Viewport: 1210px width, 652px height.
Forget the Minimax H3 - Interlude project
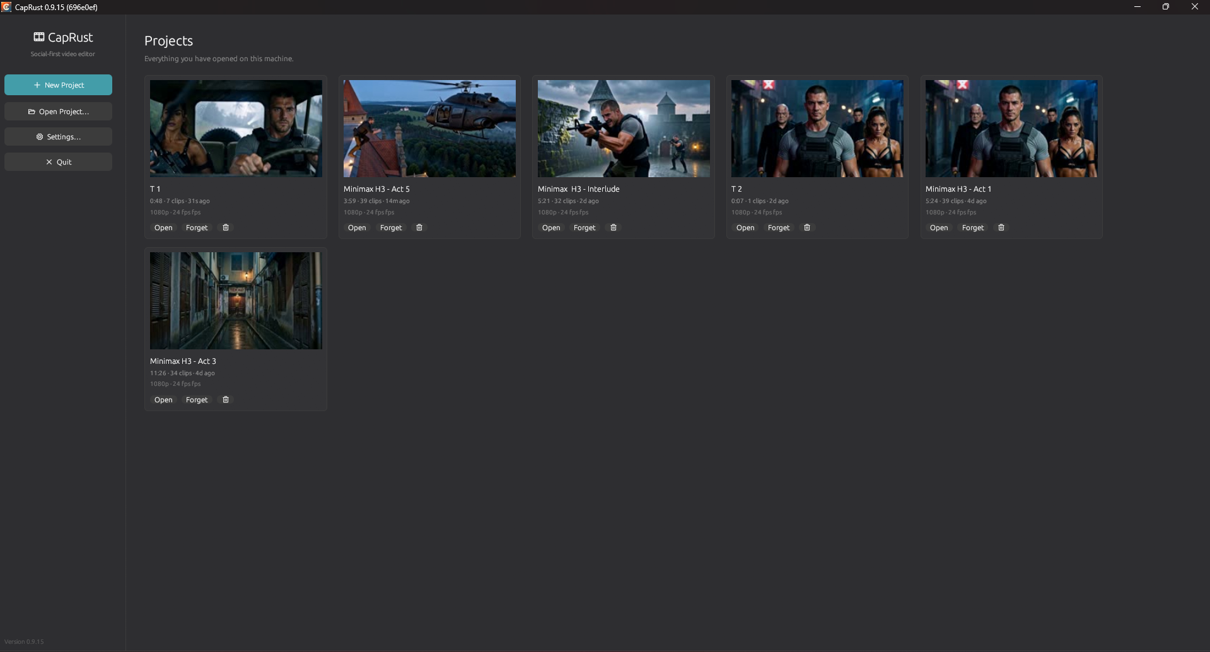pyautogui.click(x=585, y=228)
